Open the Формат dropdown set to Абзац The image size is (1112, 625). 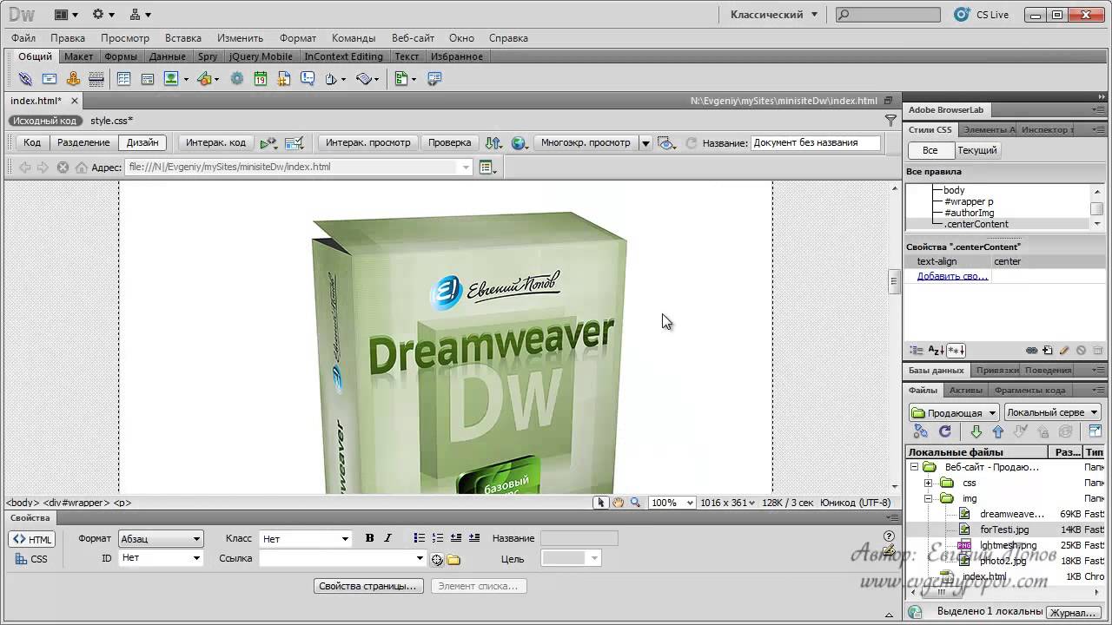click(161, 539)
